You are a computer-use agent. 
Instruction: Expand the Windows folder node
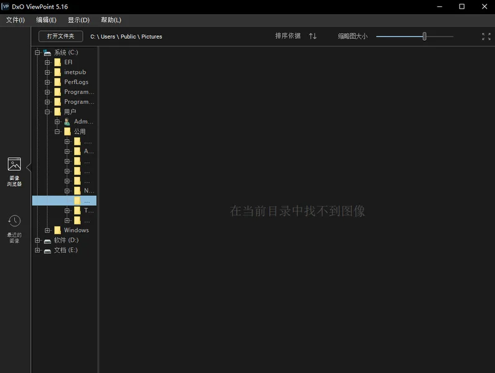(x=47, y=230)
